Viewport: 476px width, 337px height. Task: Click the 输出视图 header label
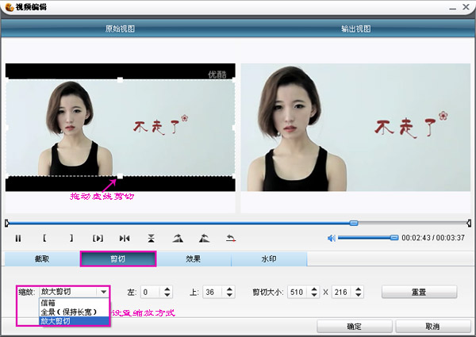(x=355, y=29)
